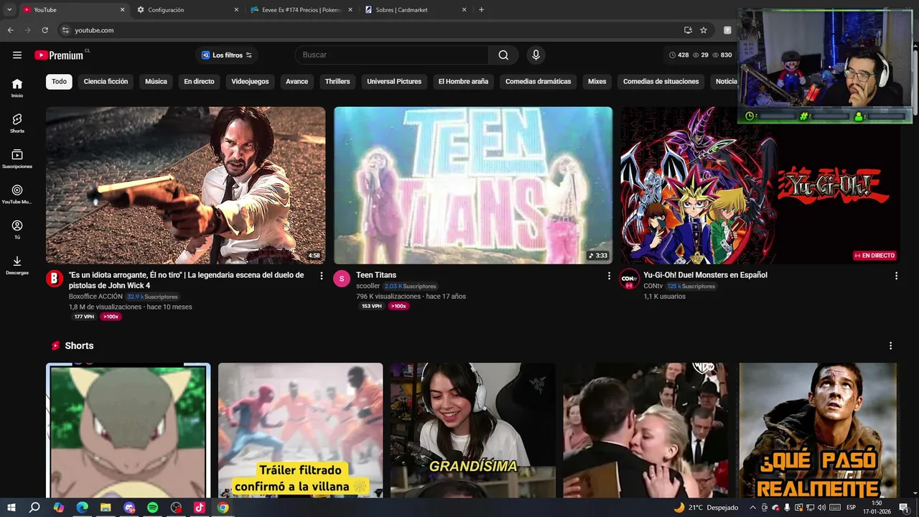Open Windows taskbar search
The height and width of the screenshot is (517, 919).
tap(34, 508)
